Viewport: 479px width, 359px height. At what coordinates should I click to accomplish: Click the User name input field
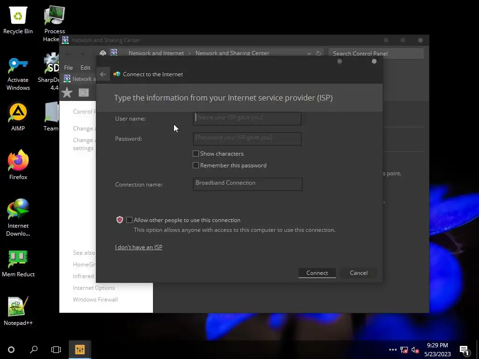pyautogui.click(x=247, y=118)
